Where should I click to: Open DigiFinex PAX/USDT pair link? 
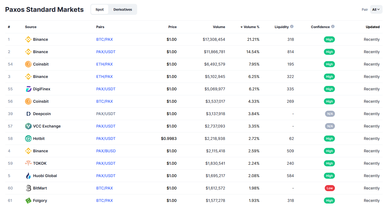106,89
